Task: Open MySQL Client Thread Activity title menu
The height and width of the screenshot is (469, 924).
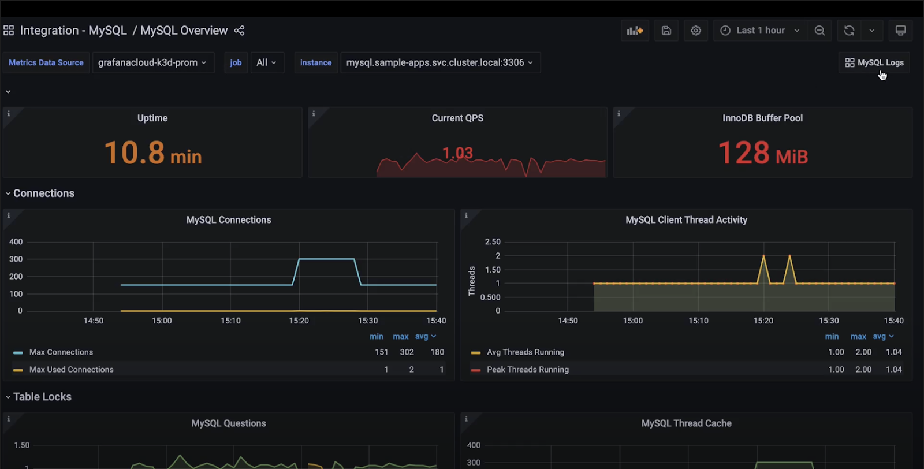Action: pos(686,220)
